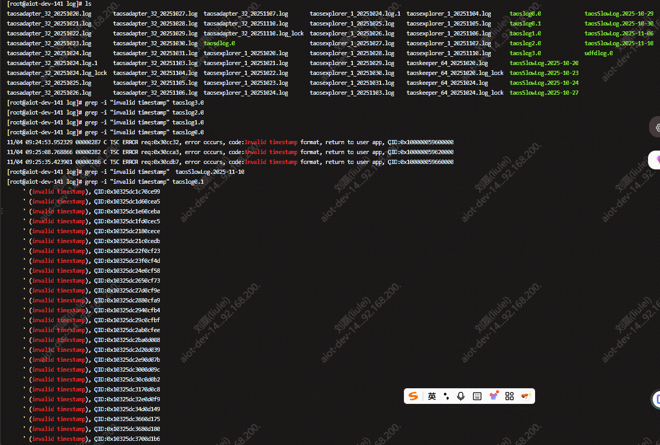Click the udfdlog.0 file in the listing
This screenshot has height=445, width=660.
tap(599, 53)
